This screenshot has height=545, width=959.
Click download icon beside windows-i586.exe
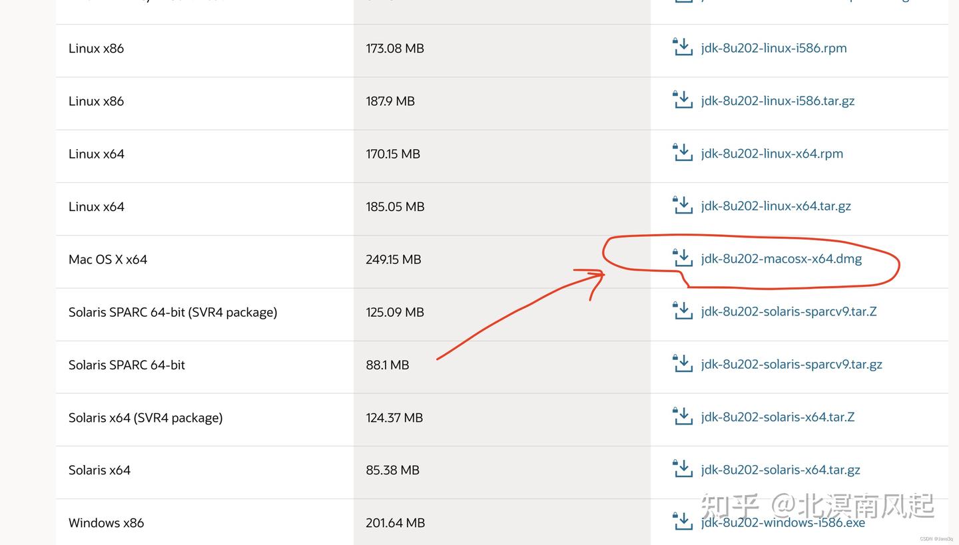(683, 522)
